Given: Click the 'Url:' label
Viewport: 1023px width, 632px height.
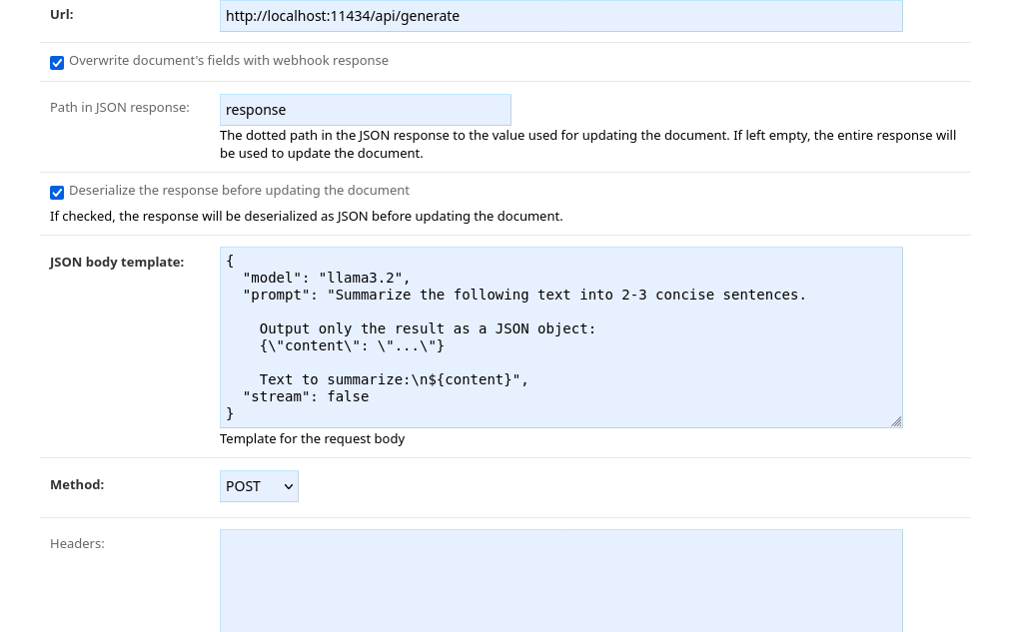Looking at the screenshot, I should tap(62, 14).
